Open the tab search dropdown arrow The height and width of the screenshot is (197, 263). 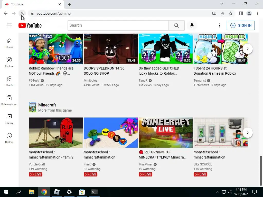(222, 4)
